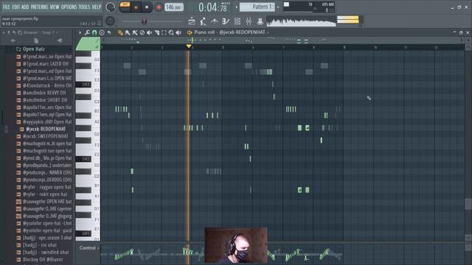
Task: Click the tempo field showing 146
Action: pos(174,7)
